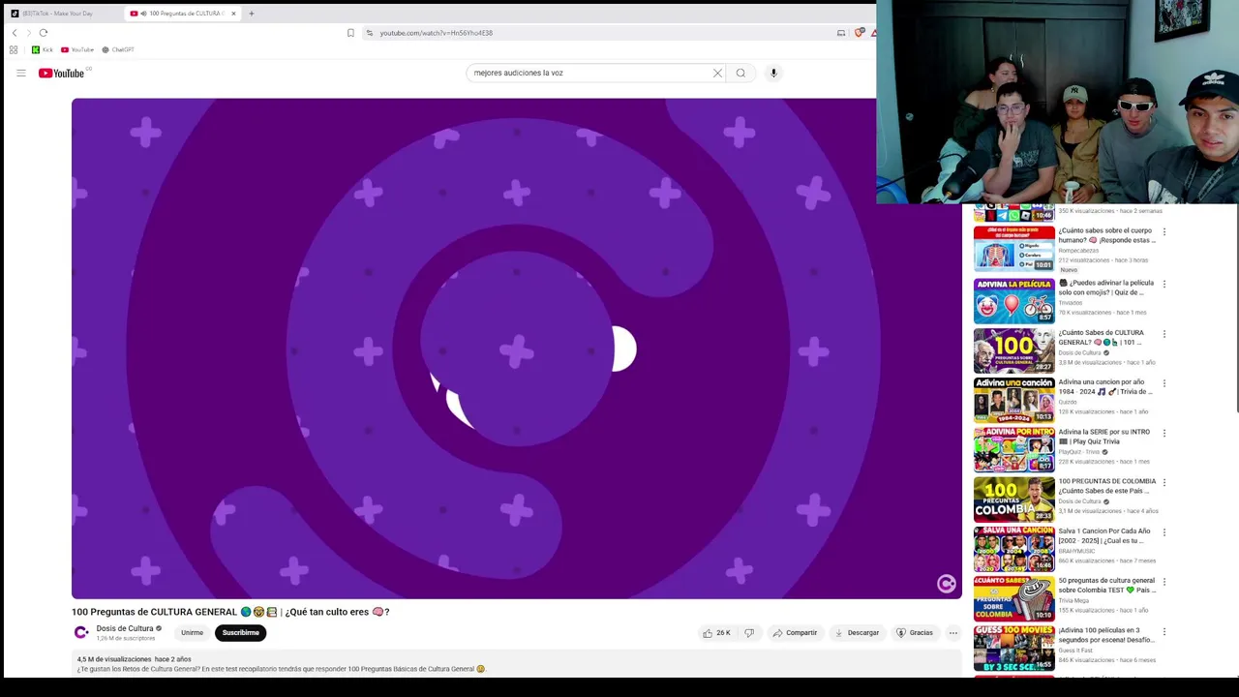Reload the current page
The width and height of the screenshot is (1239, 697).
click(44, 33)
